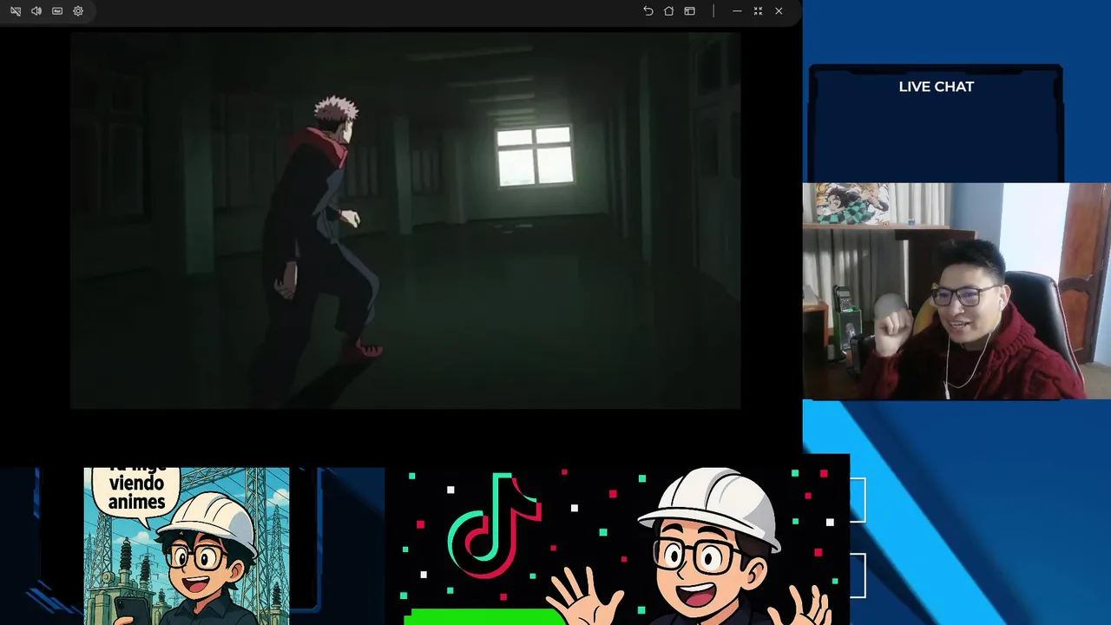Open settings gear in the top toolbar
The height and width of the screenshot is (625, 1111).
[78, 11]
